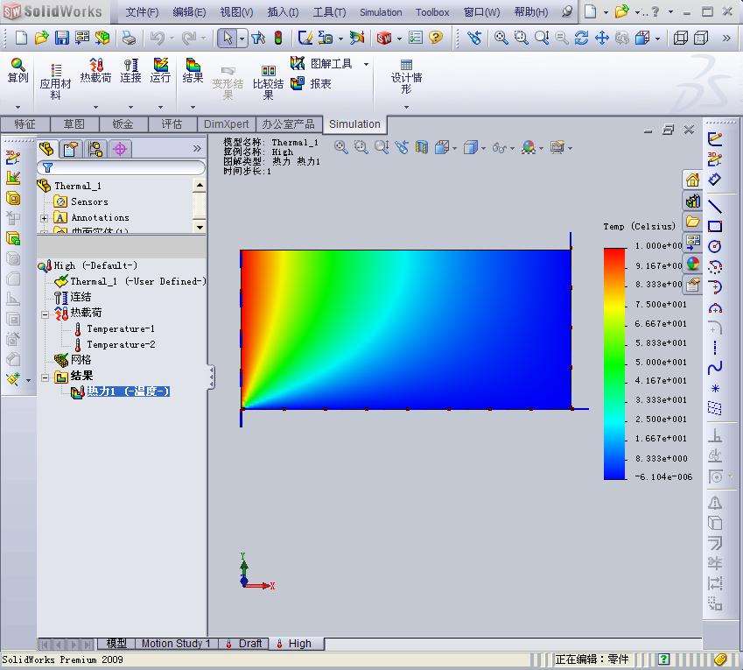Image resolution: width=743 pixels, height=670 pixels.
Task: Open the 设计情形 dropdown arrow
Action: (406, 108)
